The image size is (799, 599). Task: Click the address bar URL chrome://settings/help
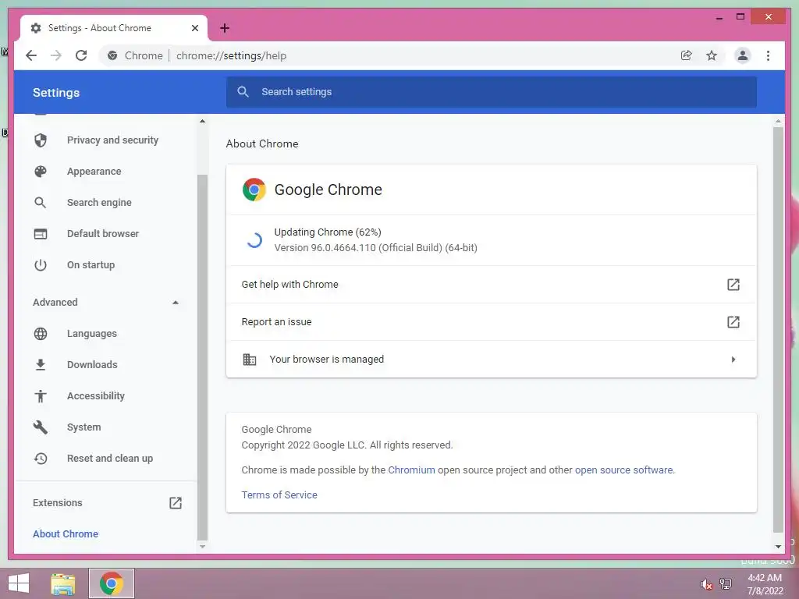tap(231, 55)
